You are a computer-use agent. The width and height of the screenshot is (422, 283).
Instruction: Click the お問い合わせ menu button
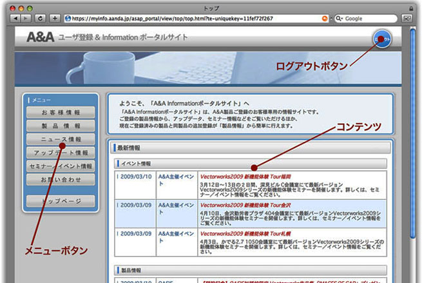(x=62, y=179)
